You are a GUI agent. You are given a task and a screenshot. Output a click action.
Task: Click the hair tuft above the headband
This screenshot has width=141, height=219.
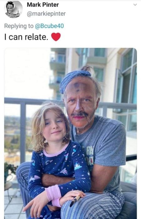click(86, 69)
